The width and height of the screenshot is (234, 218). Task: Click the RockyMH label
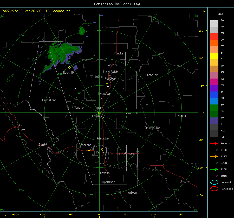tap(69, 73)
